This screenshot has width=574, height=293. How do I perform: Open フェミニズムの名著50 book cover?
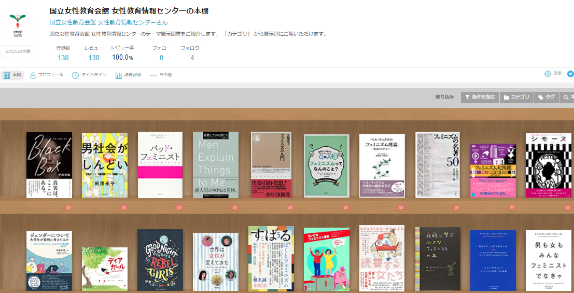(x=438, y=165)
